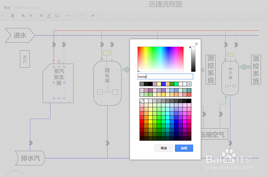The image size is (268, 177).
Task: Clear recent colors with the X swatch
Action: 189,84
